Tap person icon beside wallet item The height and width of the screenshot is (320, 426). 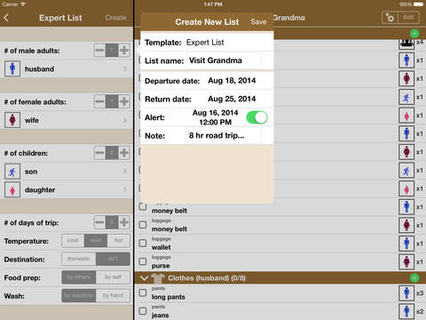[x=406, y=244]
